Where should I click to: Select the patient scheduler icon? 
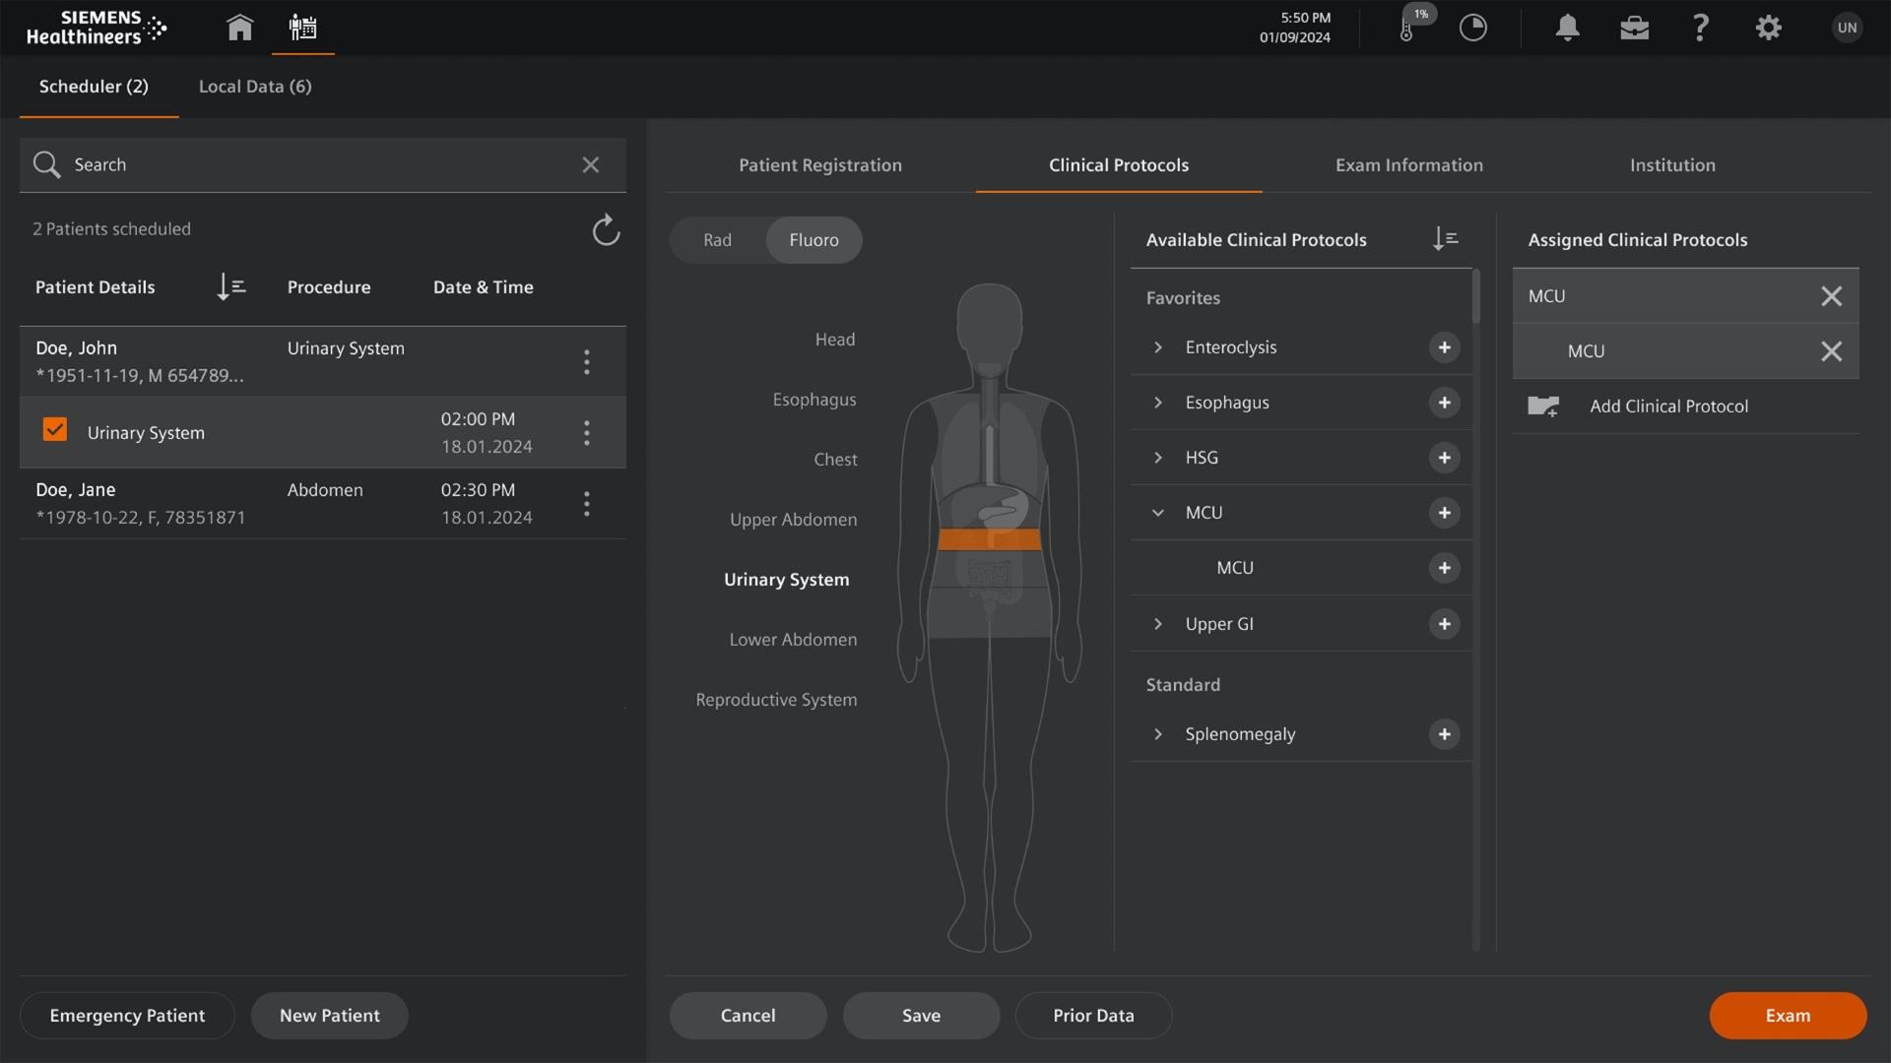tap(302, 28)
